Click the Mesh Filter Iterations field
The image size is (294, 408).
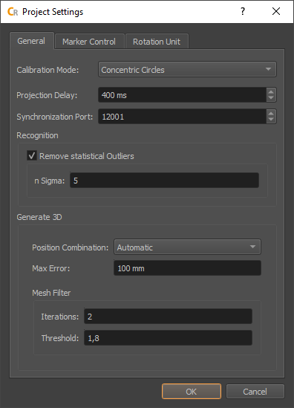168,317
